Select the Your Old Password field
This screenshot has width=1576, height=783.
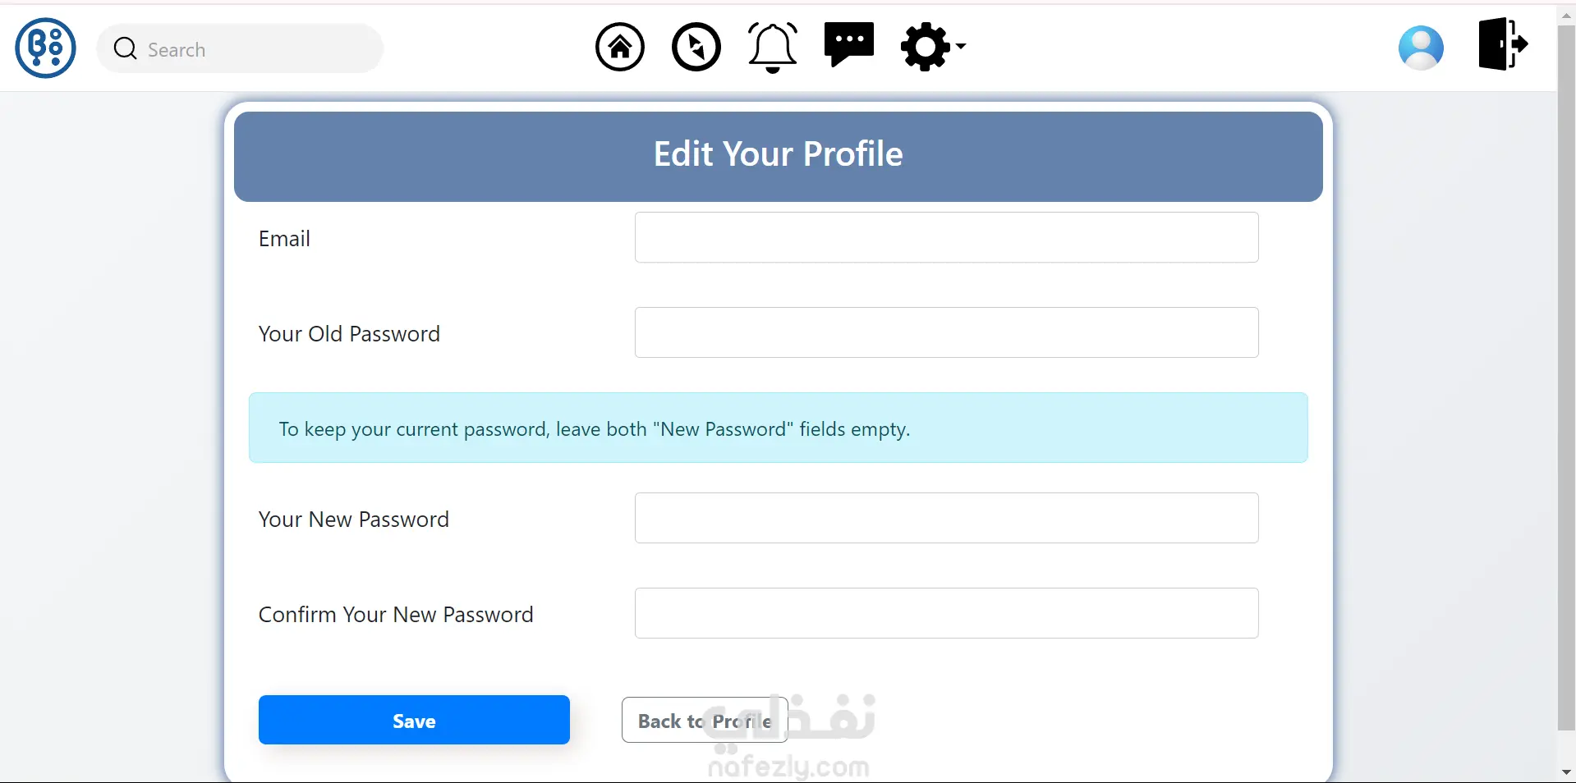pos(946,332)
